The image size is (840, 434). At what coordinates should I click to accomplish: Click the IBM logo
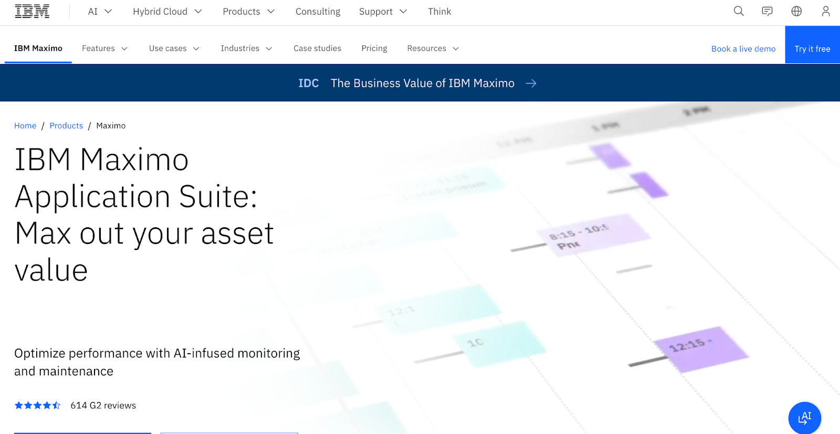pyautogui.click(x=32, y=11)
